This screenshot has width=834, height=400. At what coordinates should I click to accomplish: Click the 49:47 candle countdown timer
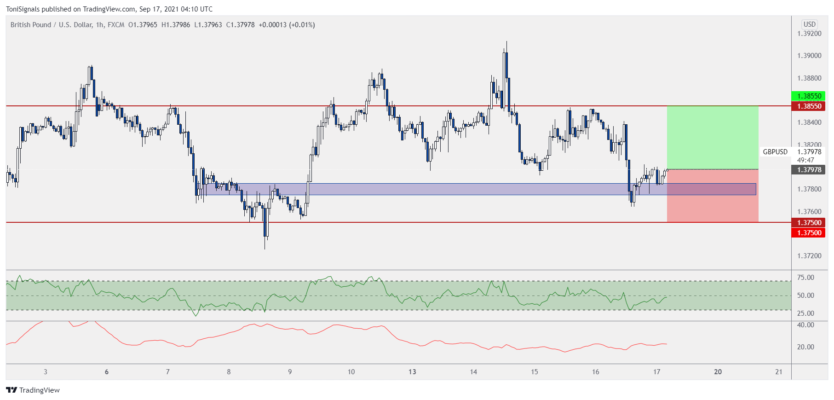pyautogui.click(x=805, y=160)
